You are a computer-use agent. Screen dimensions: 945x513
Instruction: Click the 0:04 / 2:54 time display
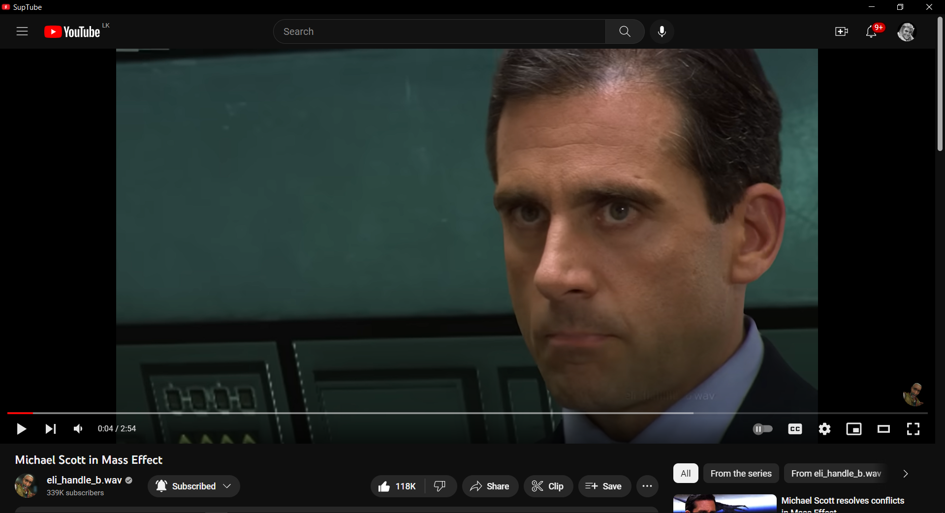pyautogui.click(x=117, y=429)
